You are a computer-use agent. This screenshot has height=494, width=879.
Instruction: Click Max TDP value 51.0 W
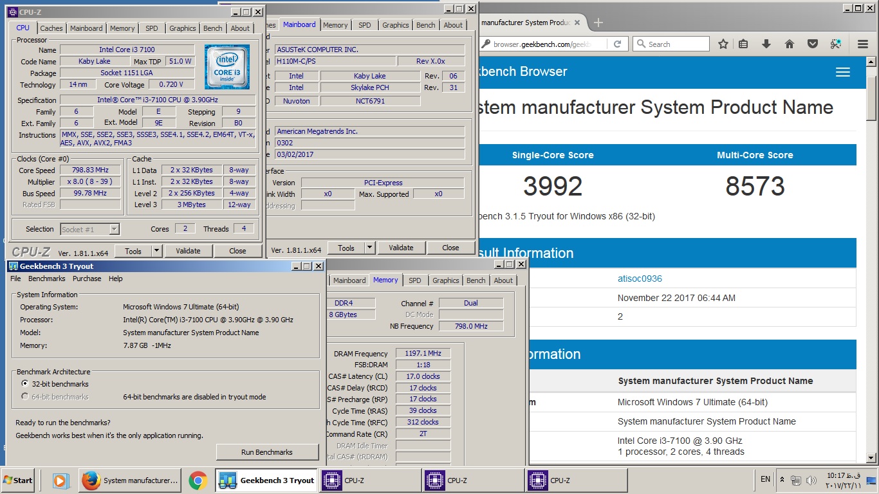tap(180, 61)
